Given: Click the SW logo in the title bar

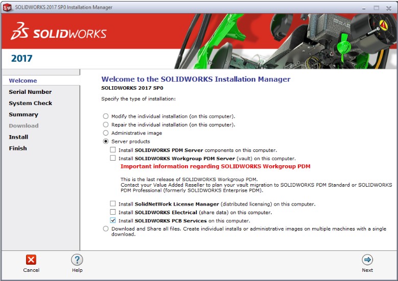Looking at the screenshot, I should click(x=7, y=7).
